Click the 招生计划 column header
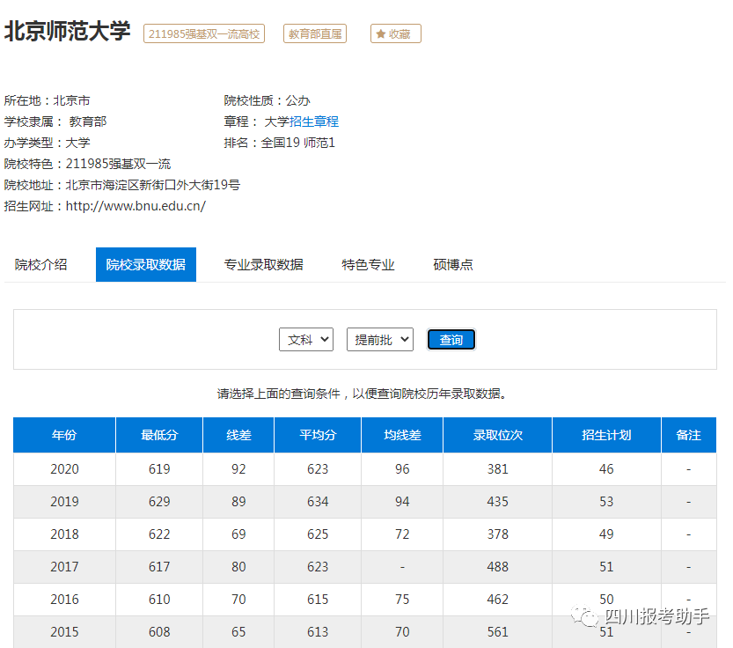This screenshot has height=648, width=733. (606, 435)
